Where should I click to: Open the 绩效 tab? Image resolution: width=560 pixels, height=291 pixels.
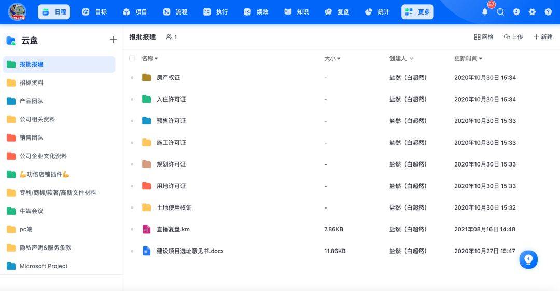(x=256, y=12)
